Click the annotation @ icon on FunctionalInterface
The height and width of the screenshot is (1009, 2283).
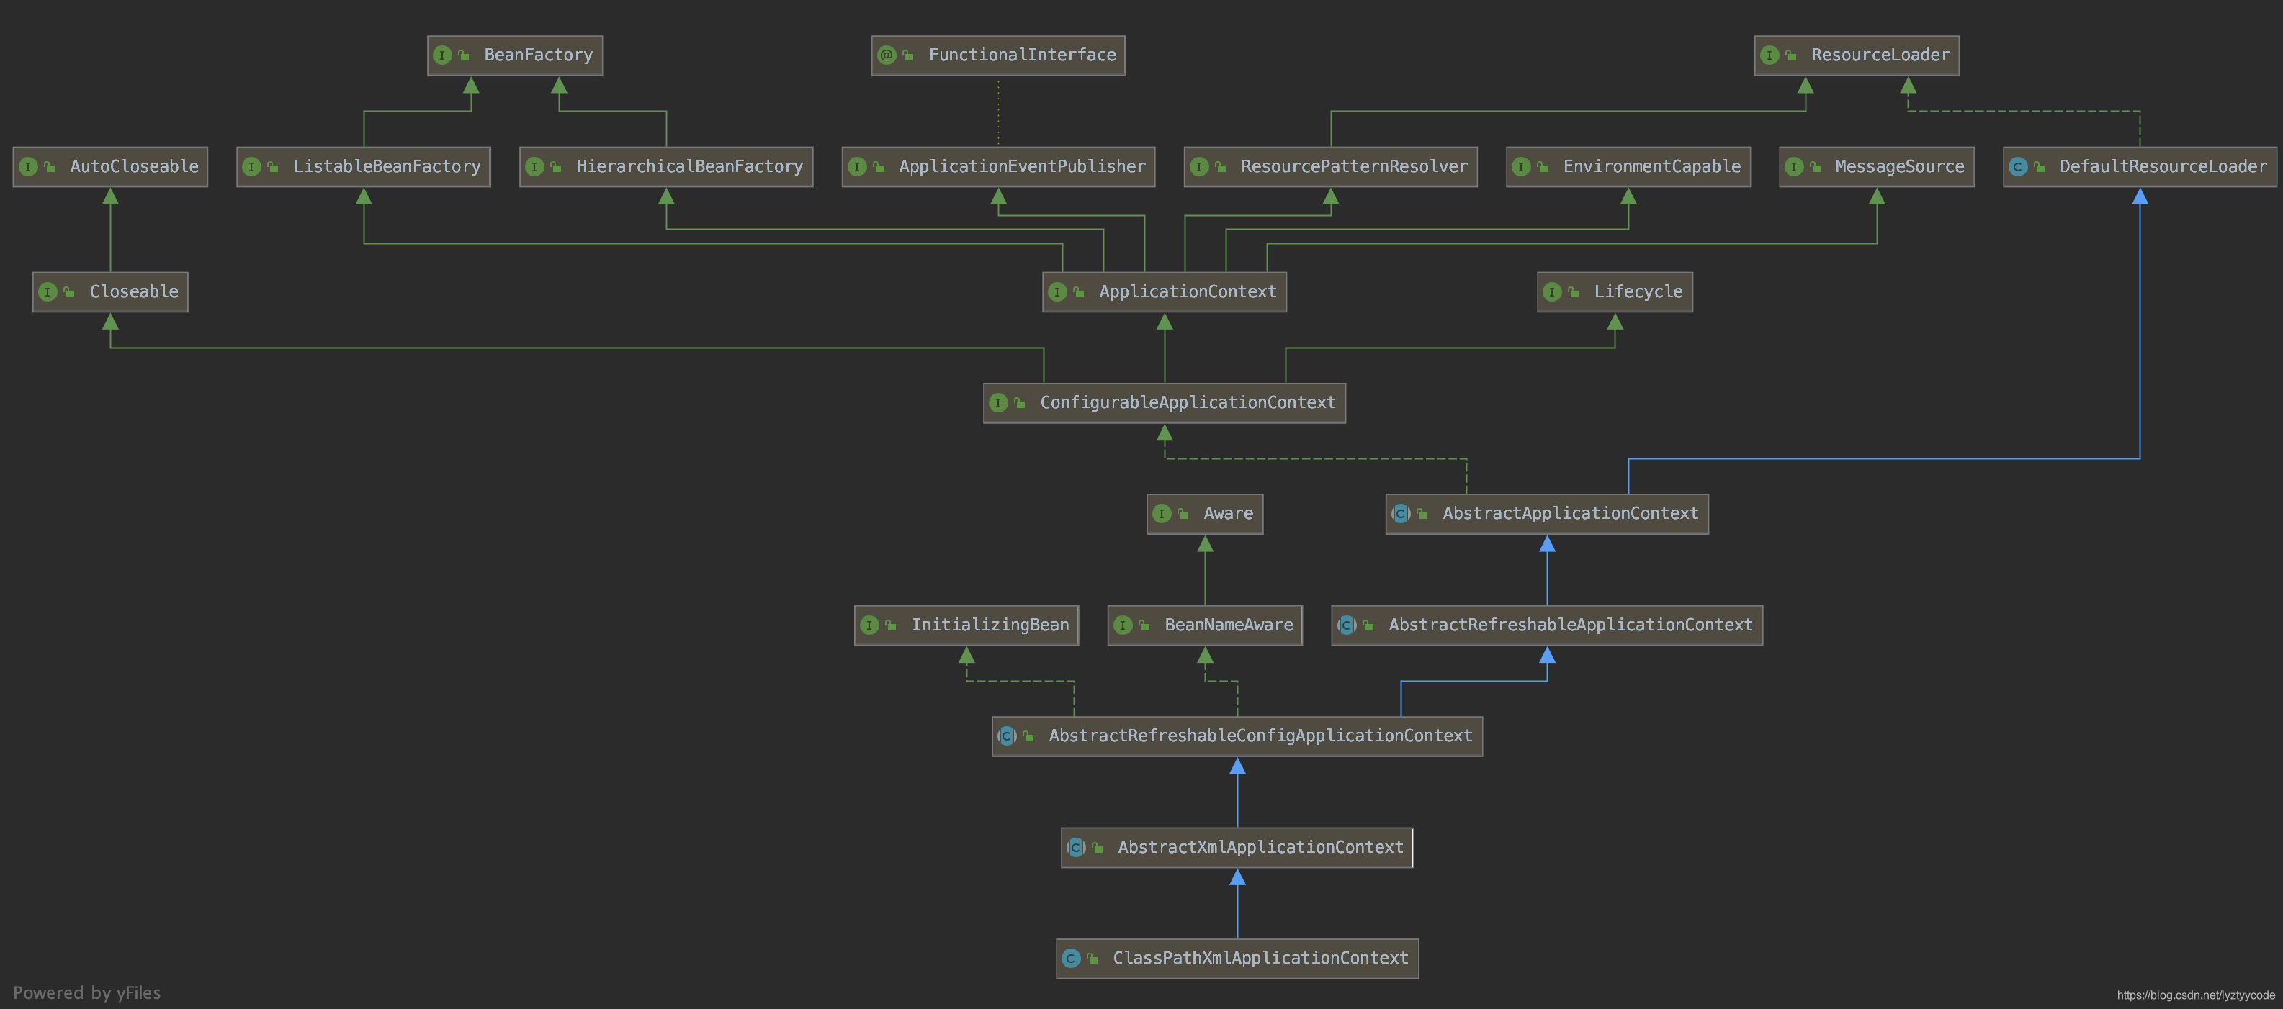[887, 55]
